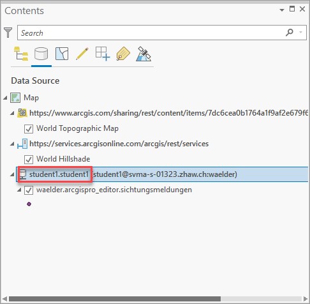Collapse the student1.student1 database node
Viewport: 310px width, 304px height.
tap(12, 174)
